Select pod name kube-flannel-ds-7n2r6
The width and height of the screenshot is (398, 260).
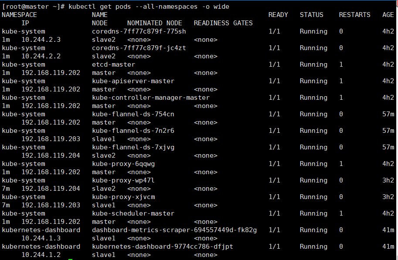133,131
